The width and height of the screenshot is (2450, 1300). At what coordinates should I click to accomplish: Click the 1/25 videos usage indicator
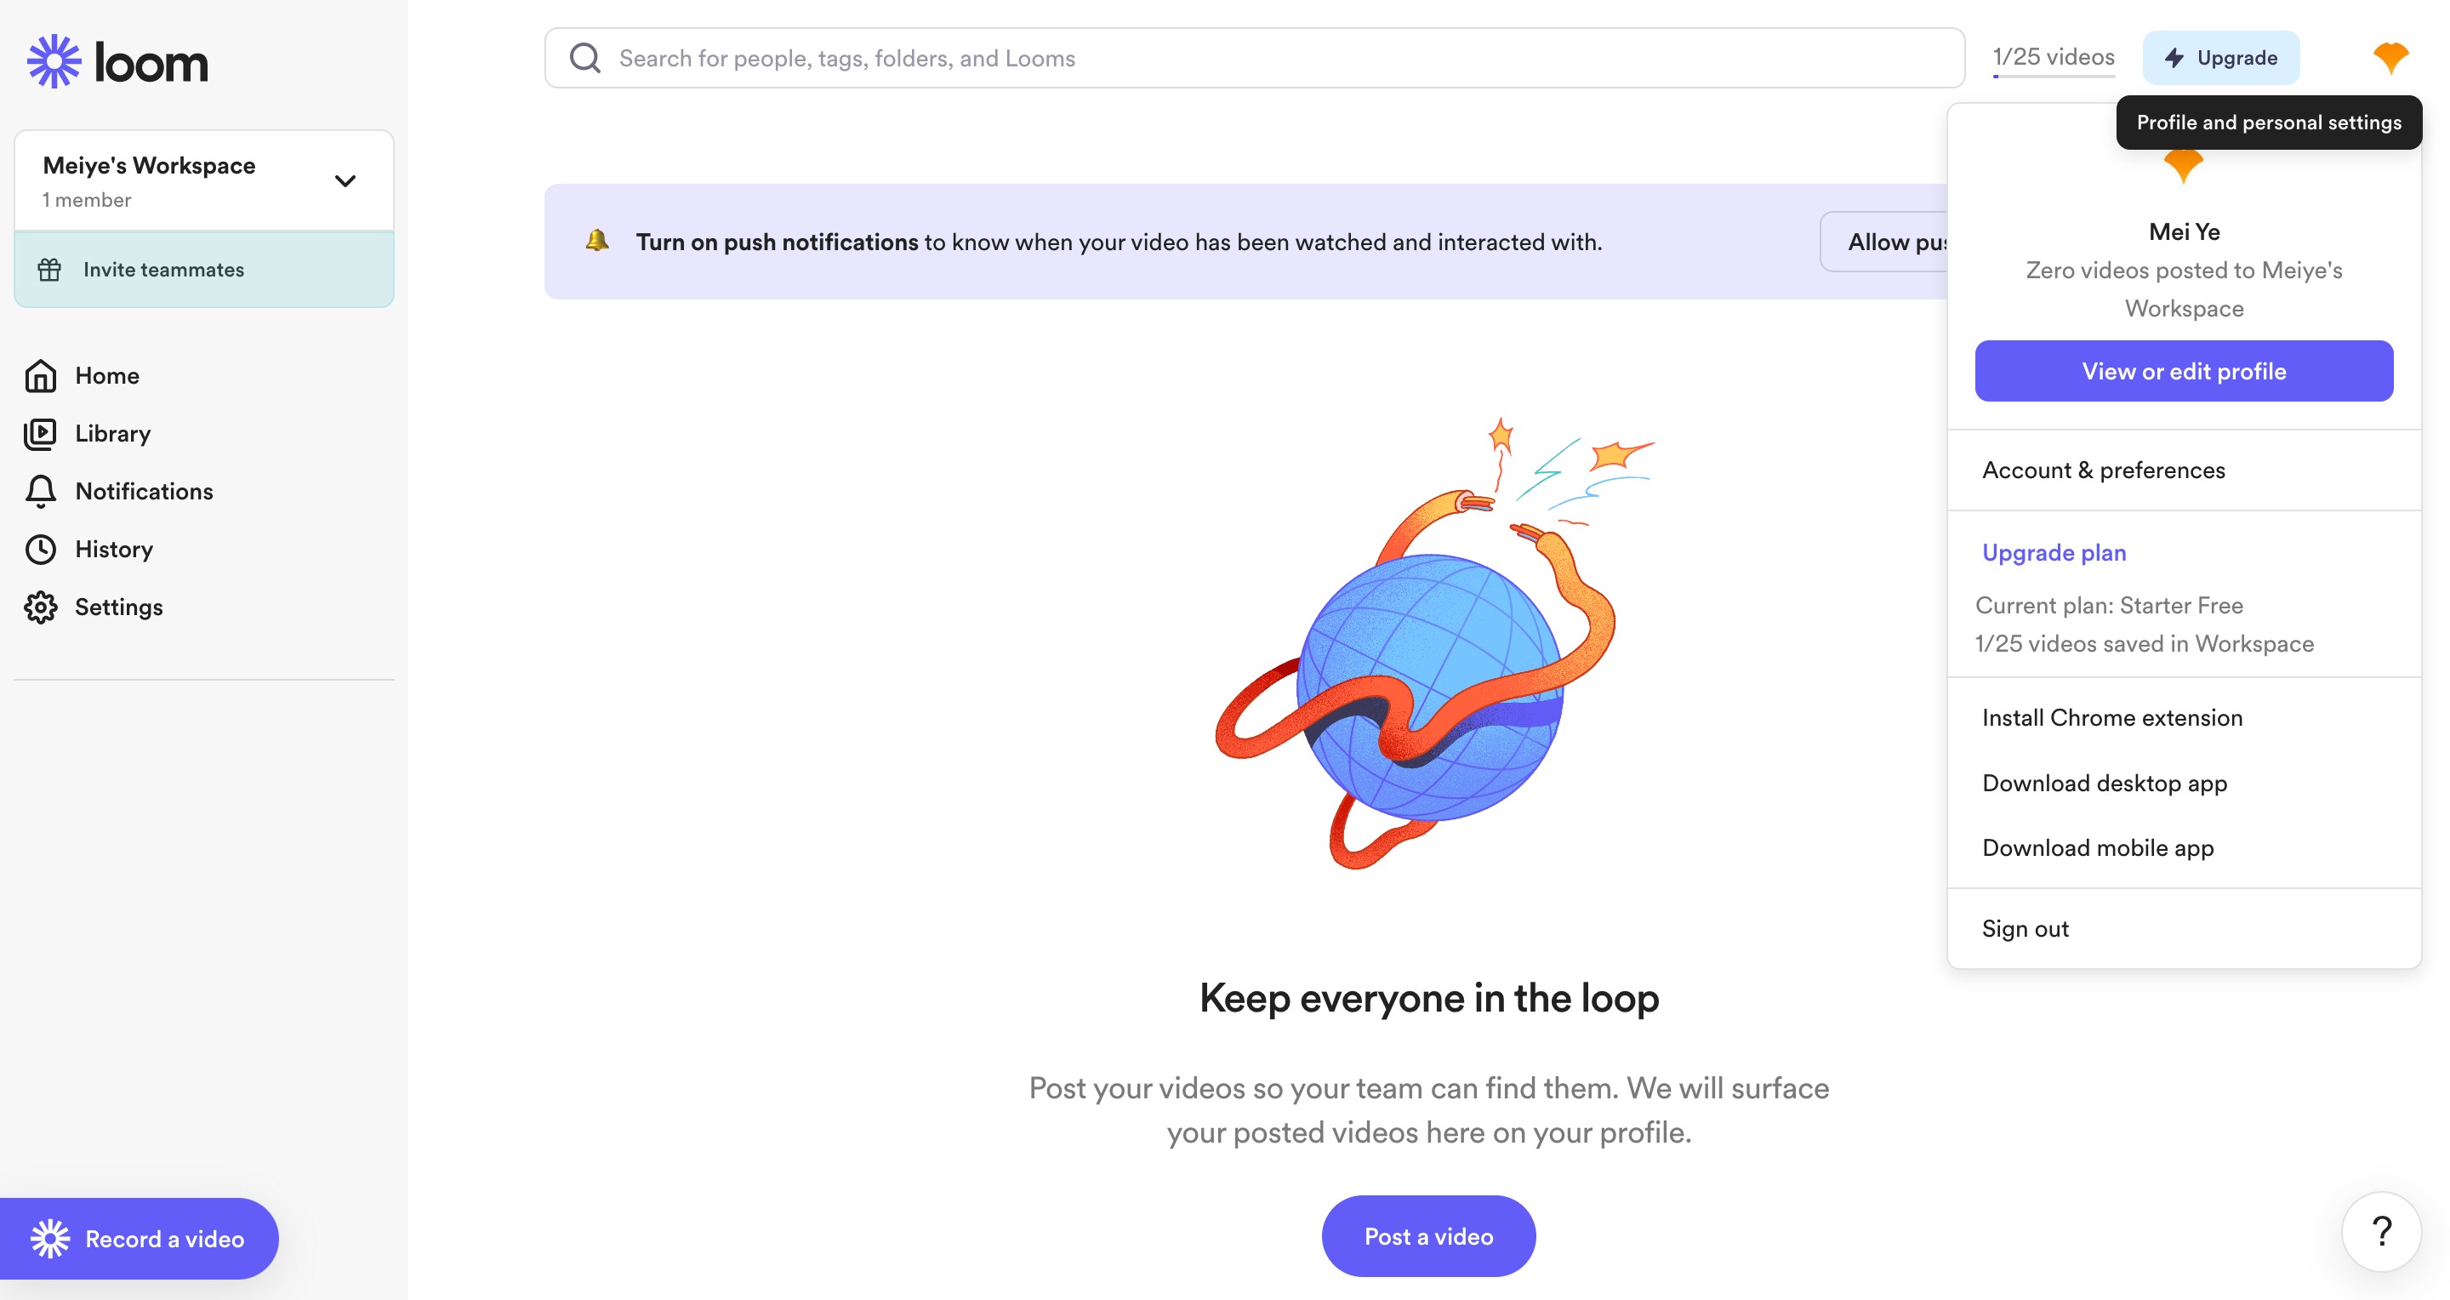(x=2054, y=57)
